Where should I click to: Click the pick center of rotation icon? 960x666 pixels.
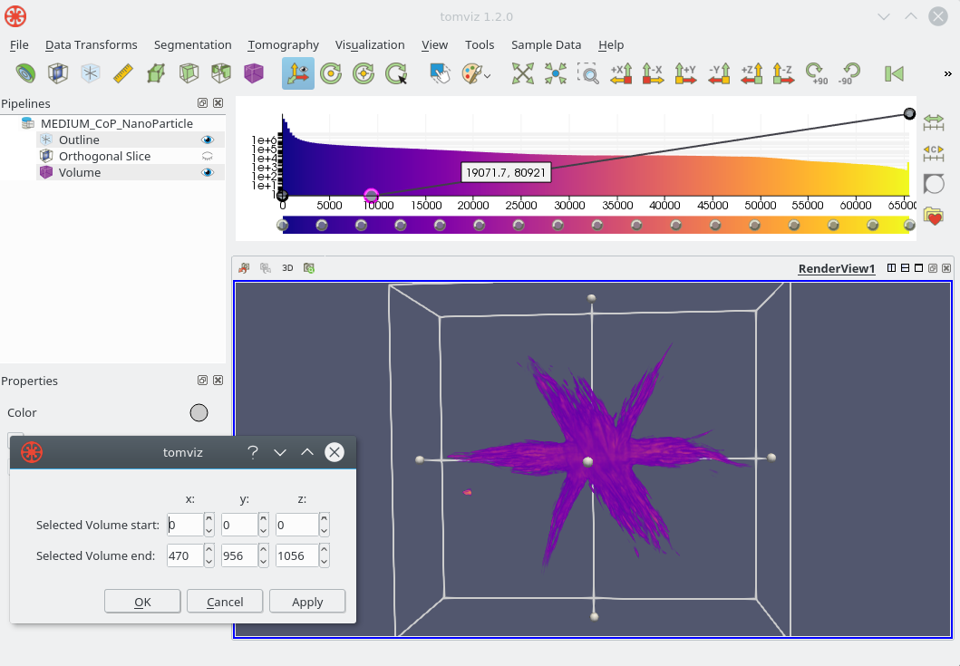click(x=396, y=73)
